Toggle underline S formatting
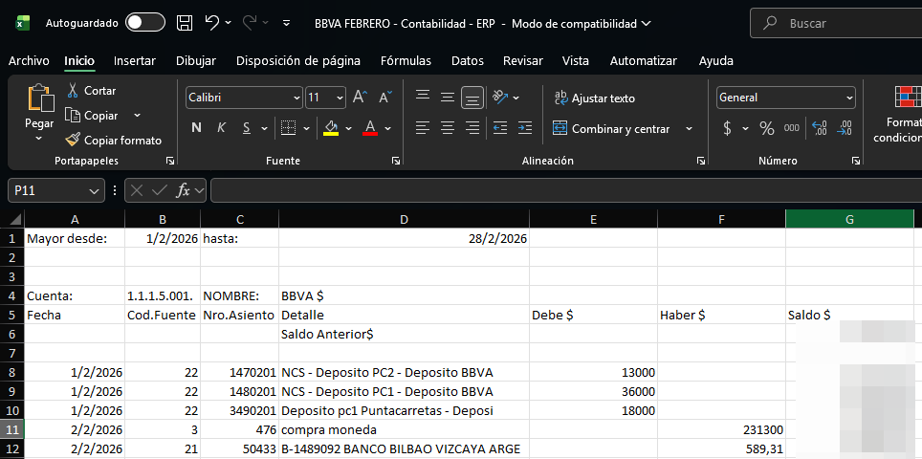This screenshot has height=459, width=922. [x=247, y=128]
